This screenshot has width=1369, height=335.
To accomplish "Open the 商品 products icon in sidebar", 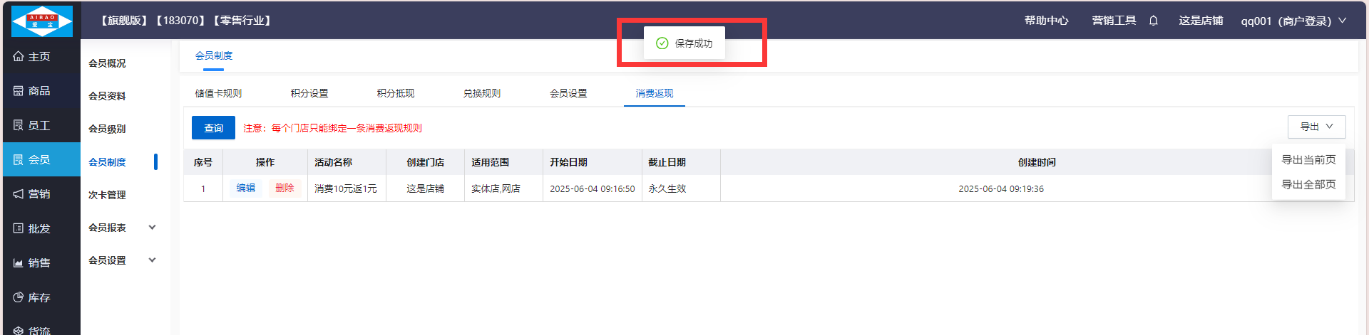I will point(19,90).
